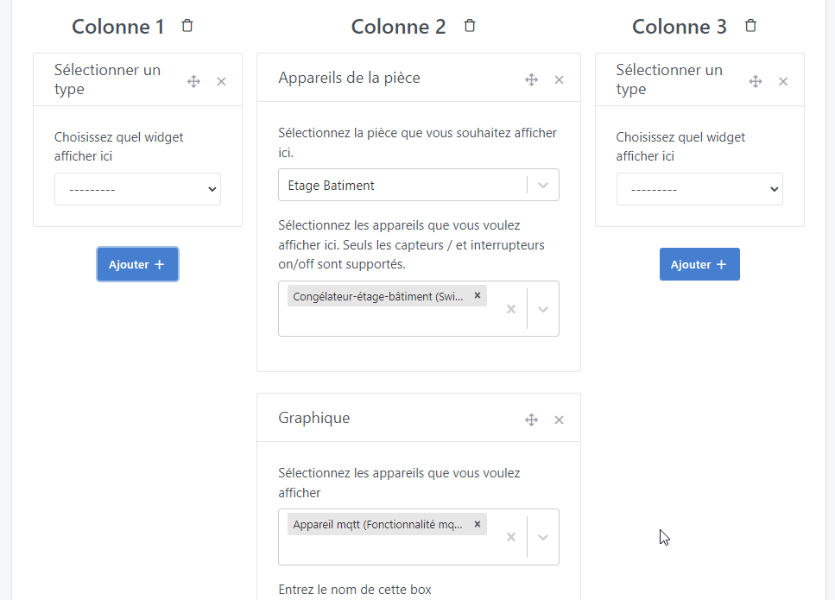
Task: Remove Congélateur-étage-bâtiment tag from selection
Action: 477,295
